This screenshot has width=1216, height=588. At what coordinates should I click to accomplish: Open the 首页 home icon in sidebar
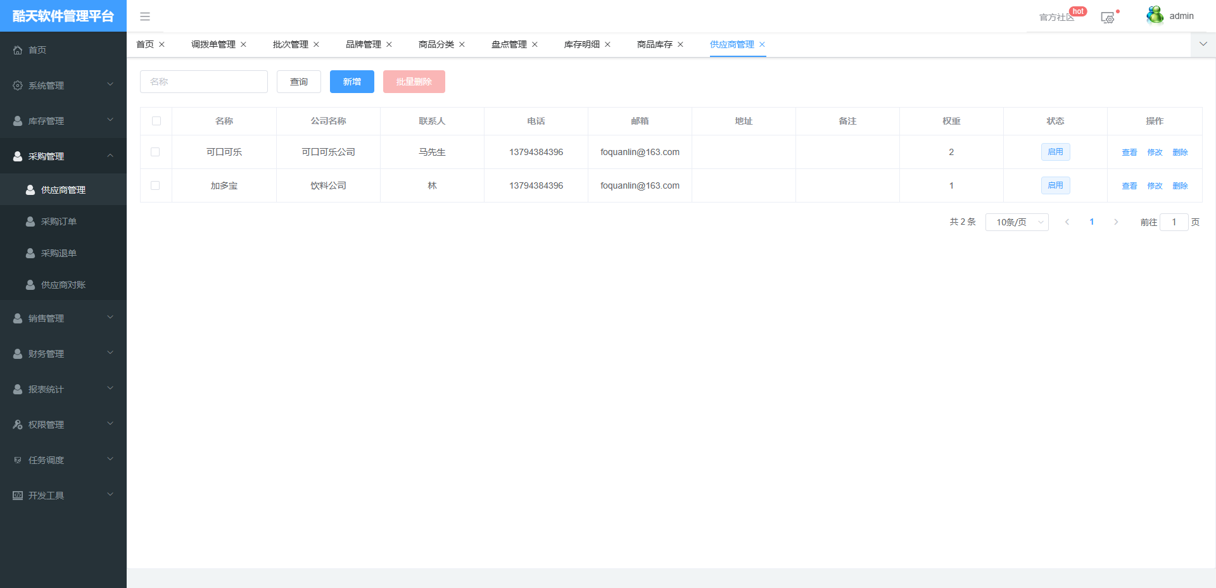coord(17,49)
